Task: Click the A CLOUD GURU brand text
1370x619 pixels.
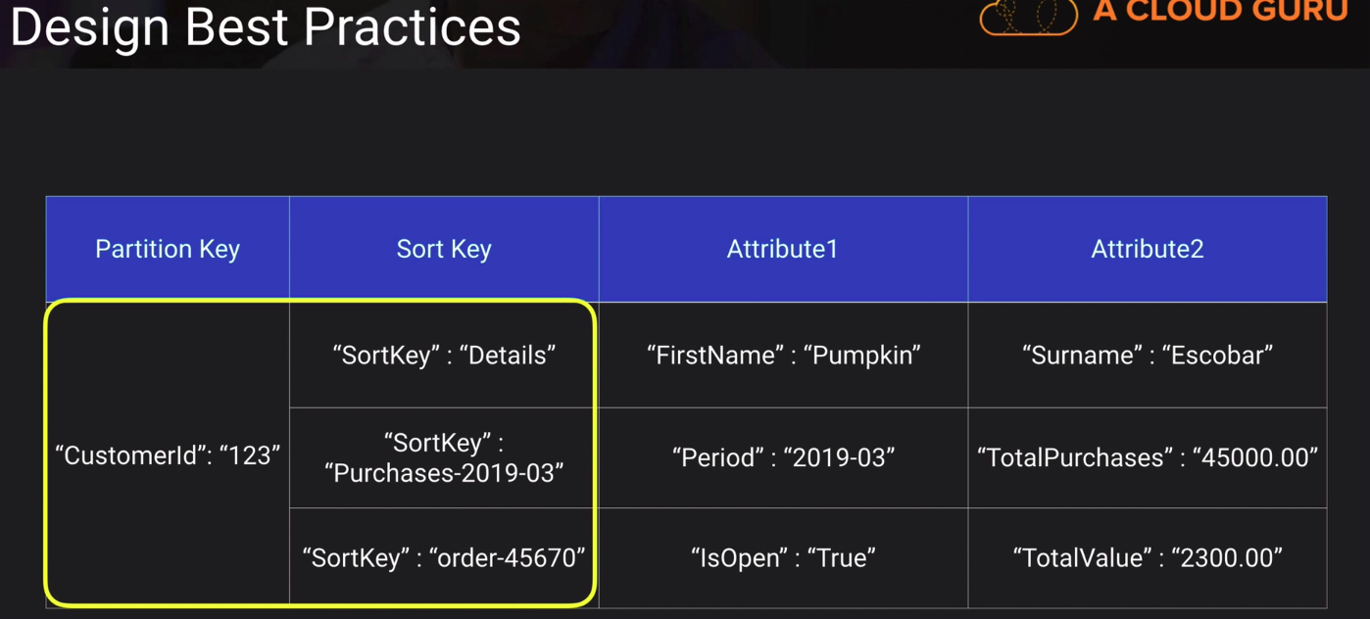Action: (x=1220, y=12)
